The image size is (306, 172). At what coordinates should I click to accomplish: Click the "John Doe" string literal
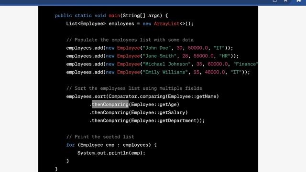(x=157, y=48)
